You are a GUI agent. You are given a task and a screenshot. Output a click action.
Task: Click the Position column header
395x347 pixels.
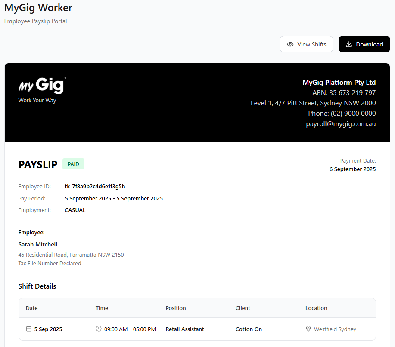coord(176,308)
